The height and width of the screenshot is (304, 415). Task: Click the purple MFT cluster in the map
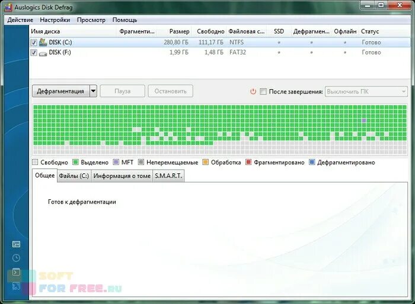(x=364, y=121)
